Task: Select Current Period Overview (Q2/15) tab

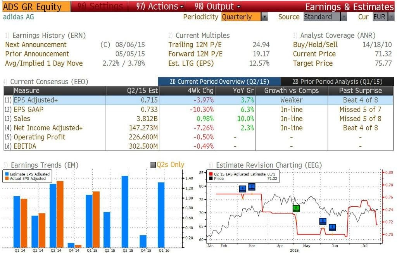Action: (x=219, y=81)
